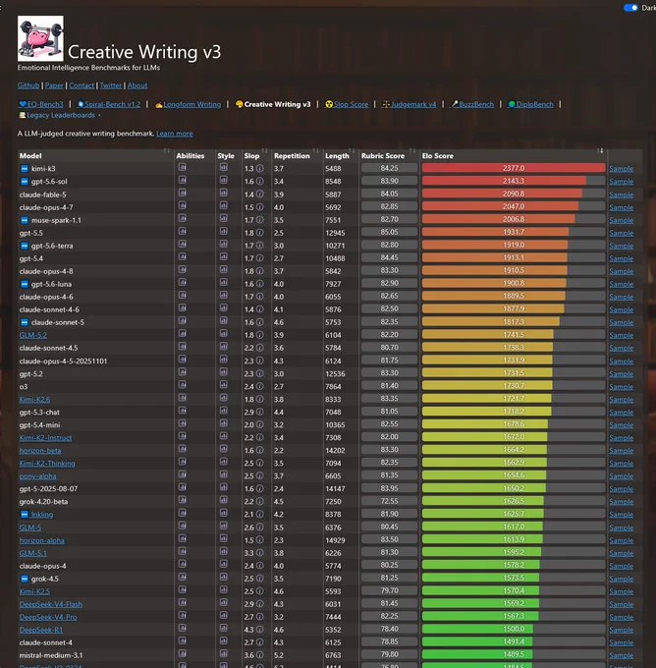Image resolution: width=656 pixels, height=668 pixels.
Task: Open Style chart icon for horizon-beta
Action: [x=223, y=449]
